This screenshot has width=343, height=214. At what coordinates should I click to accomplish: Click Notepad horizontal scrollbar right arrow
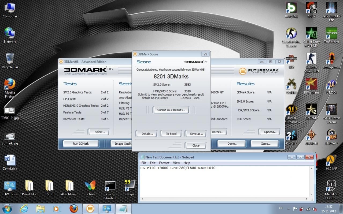(307, 199)
